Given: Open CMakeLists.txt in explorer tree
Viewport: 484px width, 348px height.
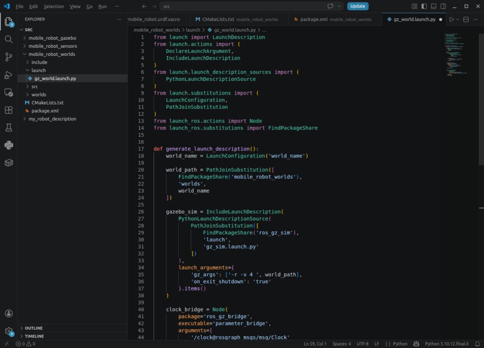Looking at the screenshot, I should coord(73,103).
